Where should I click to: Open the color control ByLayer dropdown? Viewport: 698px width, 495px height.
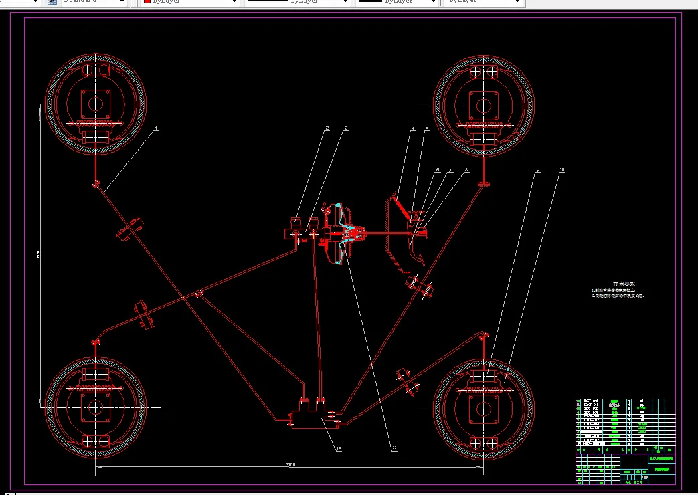point(190,2)
